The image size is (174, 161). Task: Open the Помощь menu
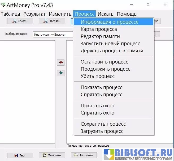[127, 14]
